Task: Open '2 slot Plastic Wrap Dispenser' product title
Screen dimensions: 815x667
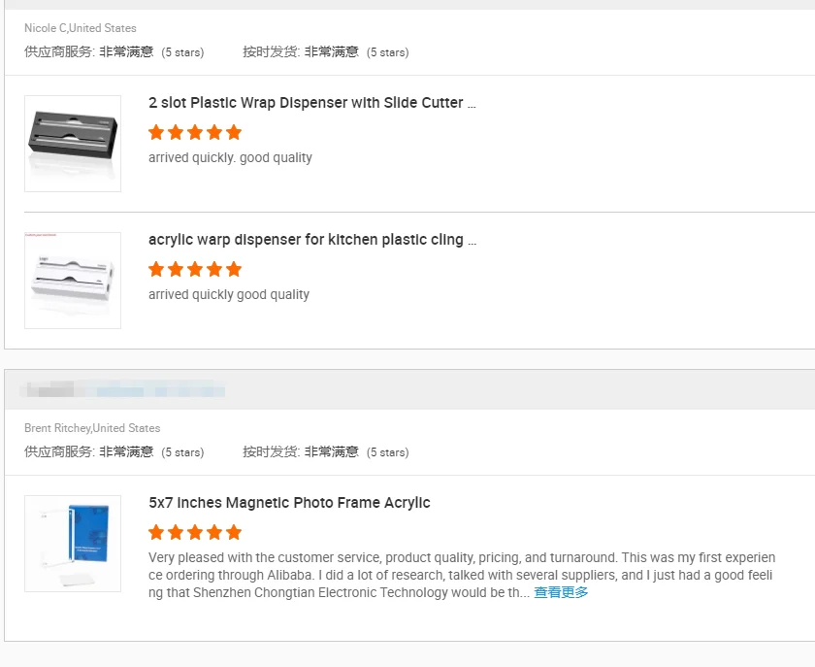Action: tap(311, 103)
